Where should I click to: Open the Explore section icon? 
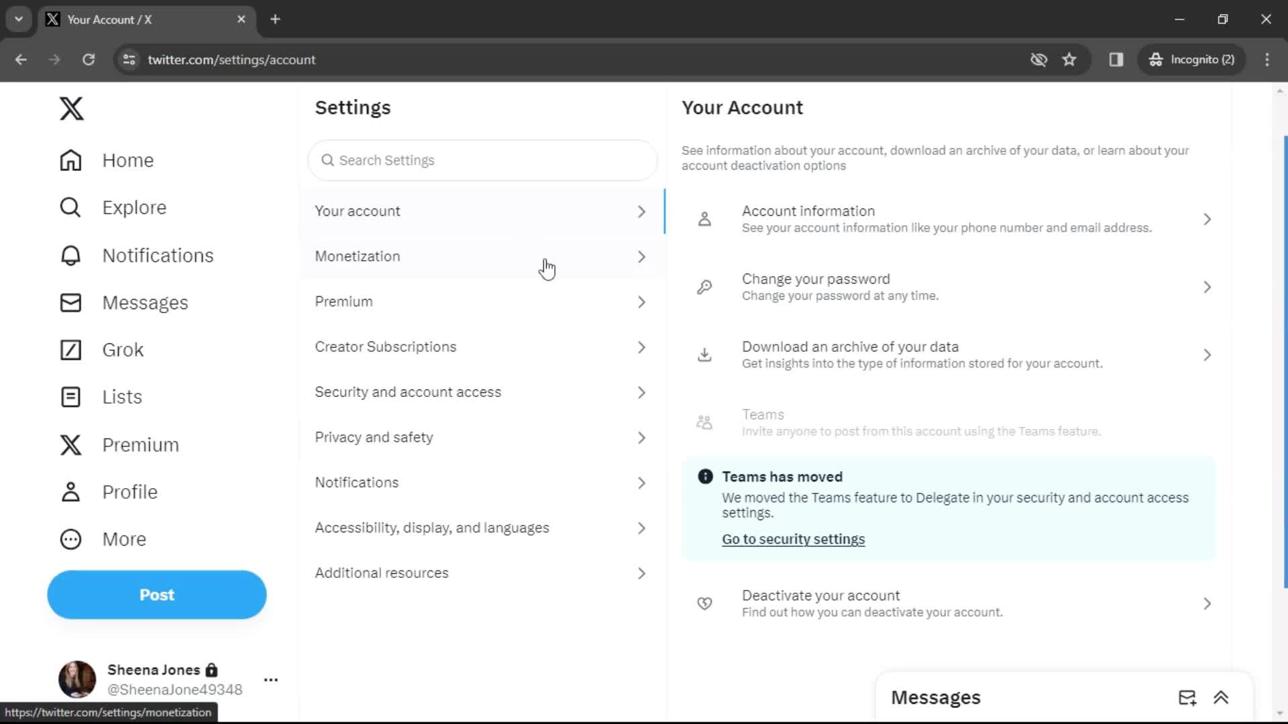click(70, 208)
